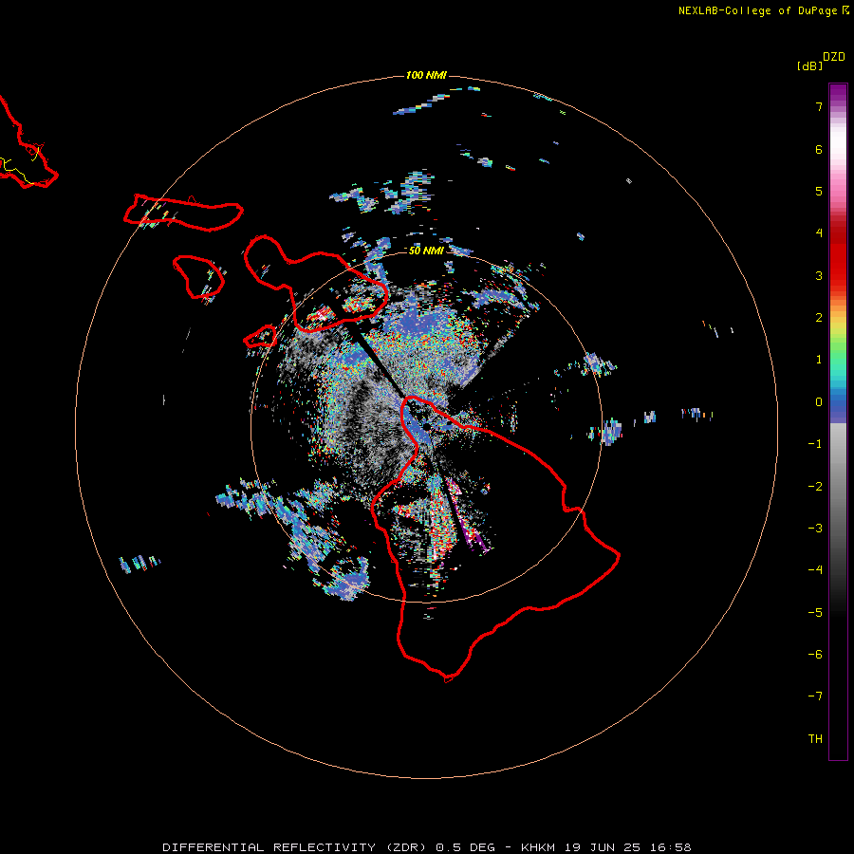Click the 50 NMI range ring label
Image resolution: width=854 pixels, height=854 pixels.
pos(426,251)
